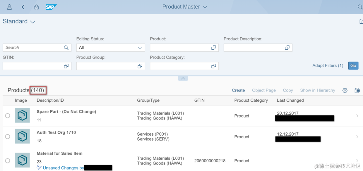Click the Object Page button

[264, 90]
